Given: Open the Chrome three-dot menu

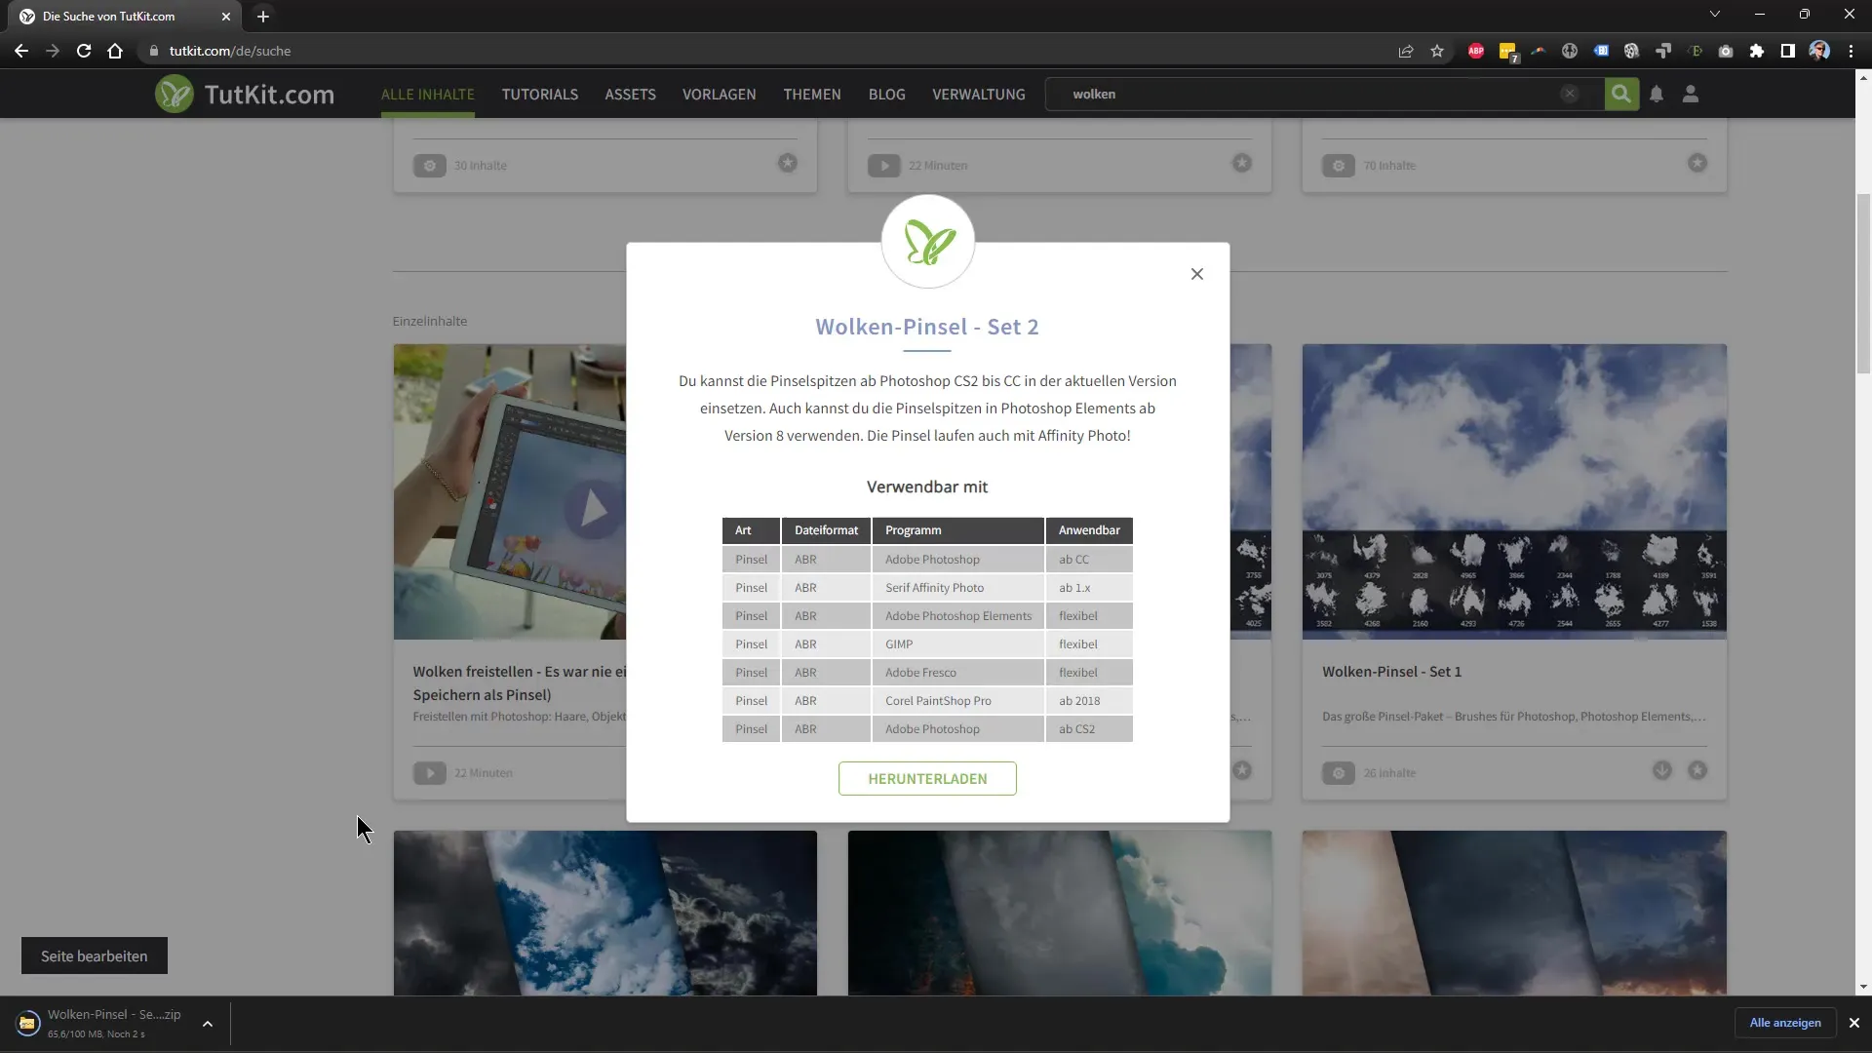Looking at the screenshot, I should (x=1851, y=51).
